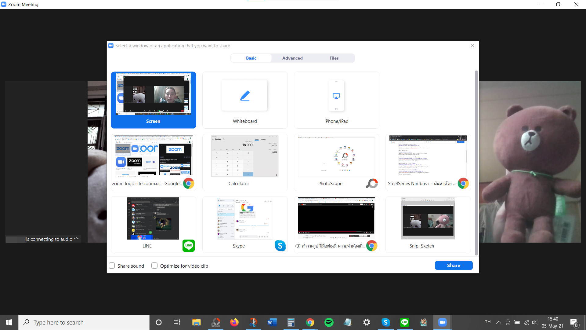
Task: Open Spotify from the taskbar
Action: click(329, 322)
